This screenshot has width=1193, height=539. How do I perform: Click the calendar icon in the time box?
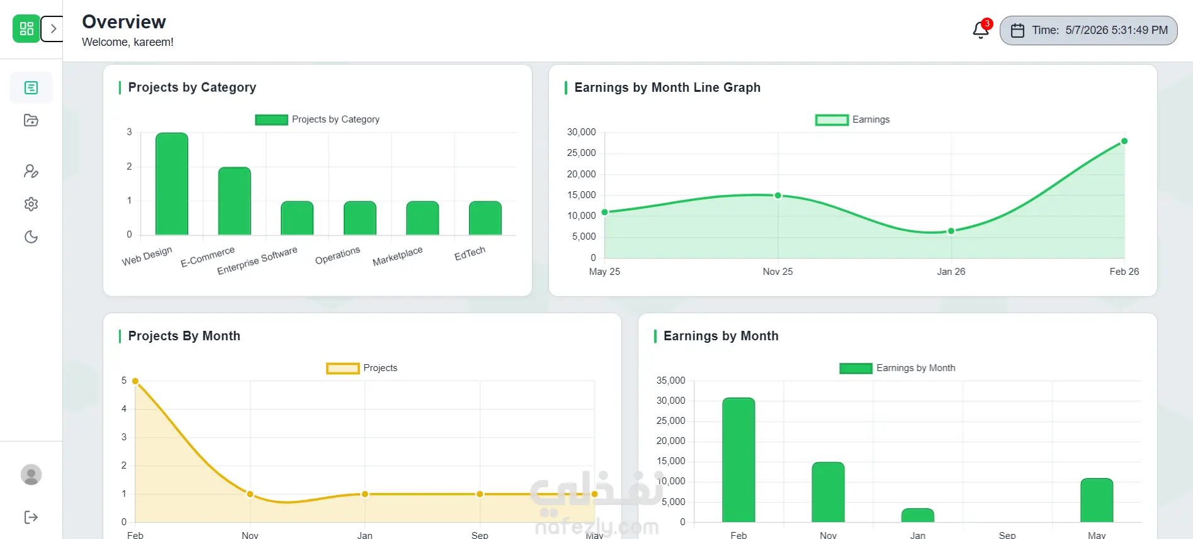click(1017, 30)
